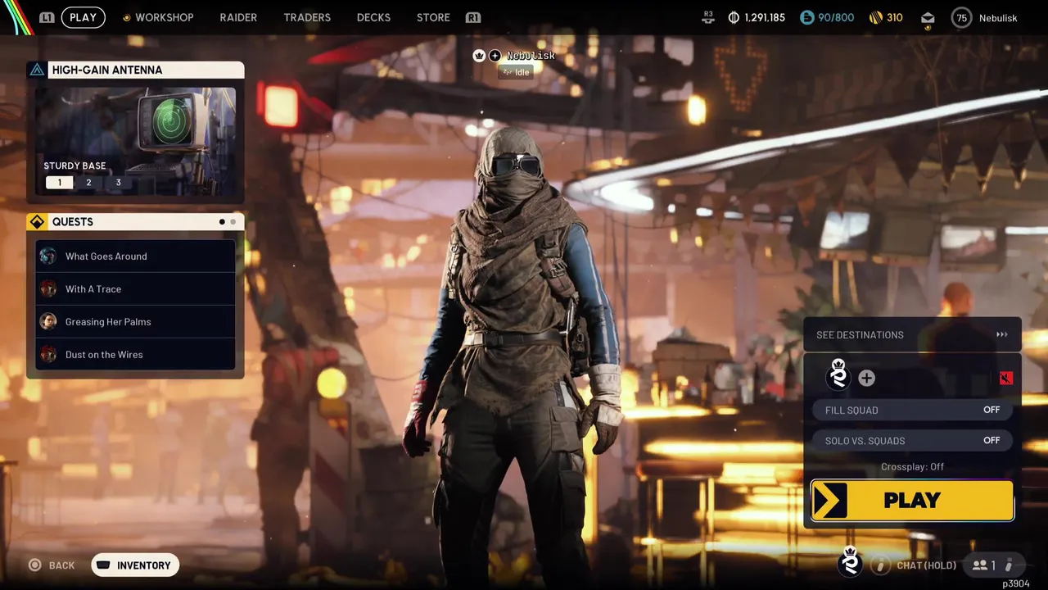Click the level 75 player badge
This screenshot has height=590, width=1048.
961,17
